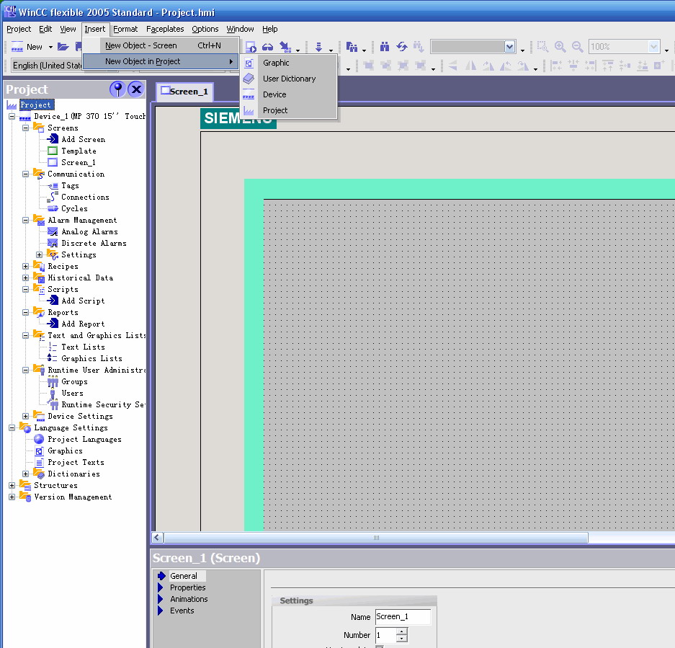Select the General property category

(184, 576)
